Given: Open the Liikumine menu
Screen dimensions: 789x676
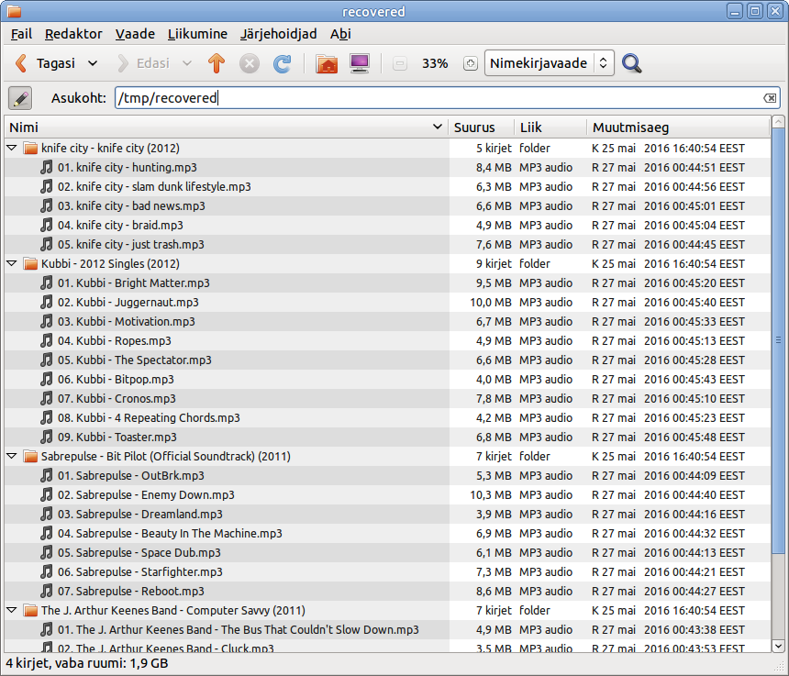Looking at the screenshot, I should 197,34.
